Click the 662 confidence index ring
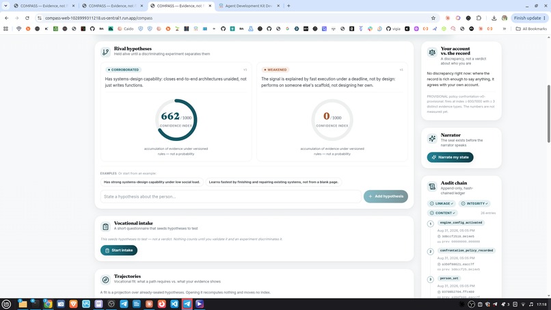Screen dimensions: 551x310 (x=176, y=120)
